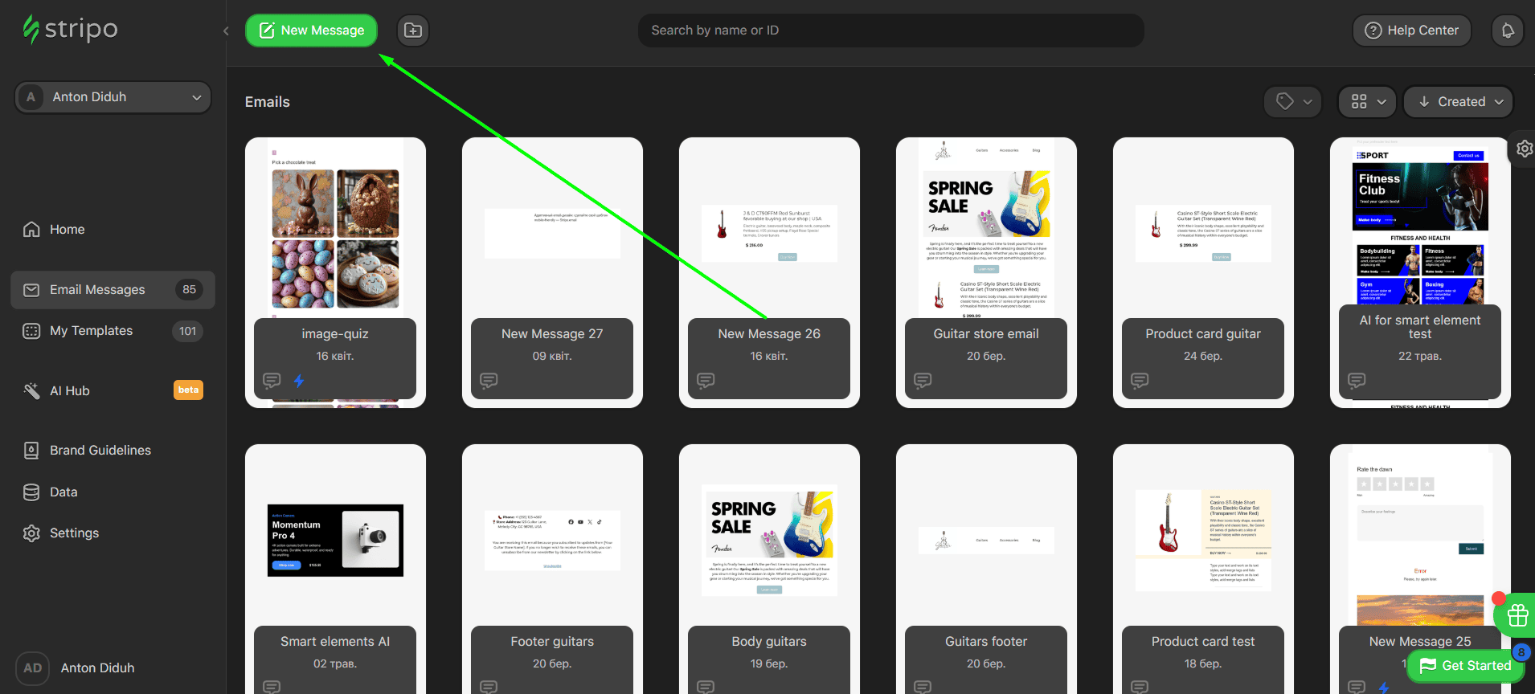Click comment icon on image-quiz card
The height and width of the screenshot is (694, 1535).
pos(272,381)
